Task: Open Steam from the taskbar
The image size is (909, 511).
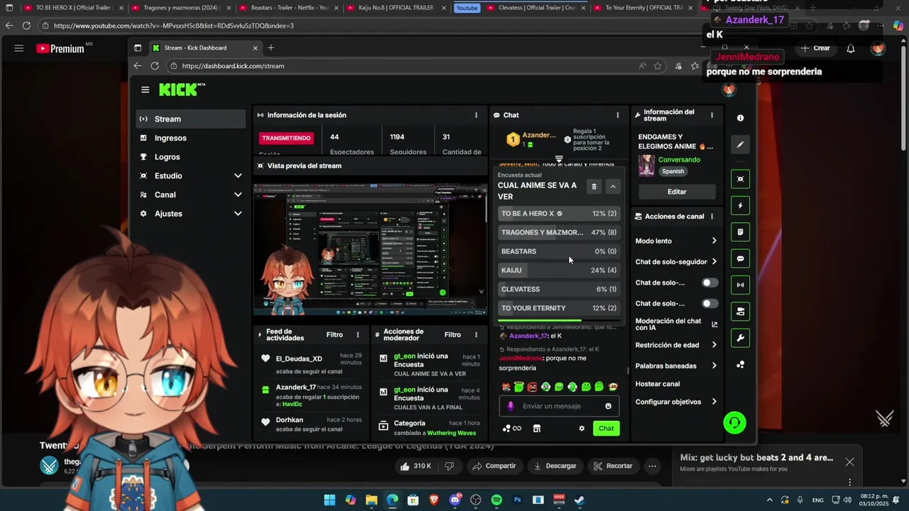Action: (579, 500)
